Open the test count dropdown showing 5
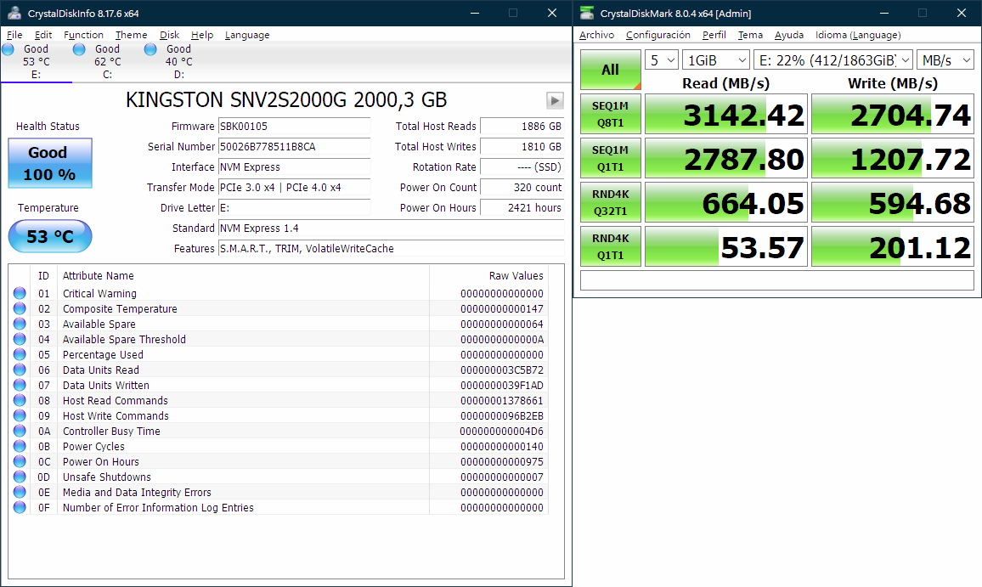Screen dimensions: 982x587 pos(661,60)
